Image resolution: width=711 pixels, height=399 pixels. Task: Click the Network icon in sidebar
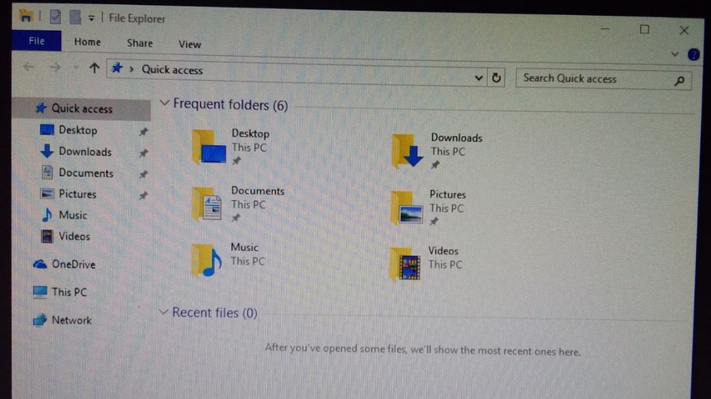click(40, 320)
